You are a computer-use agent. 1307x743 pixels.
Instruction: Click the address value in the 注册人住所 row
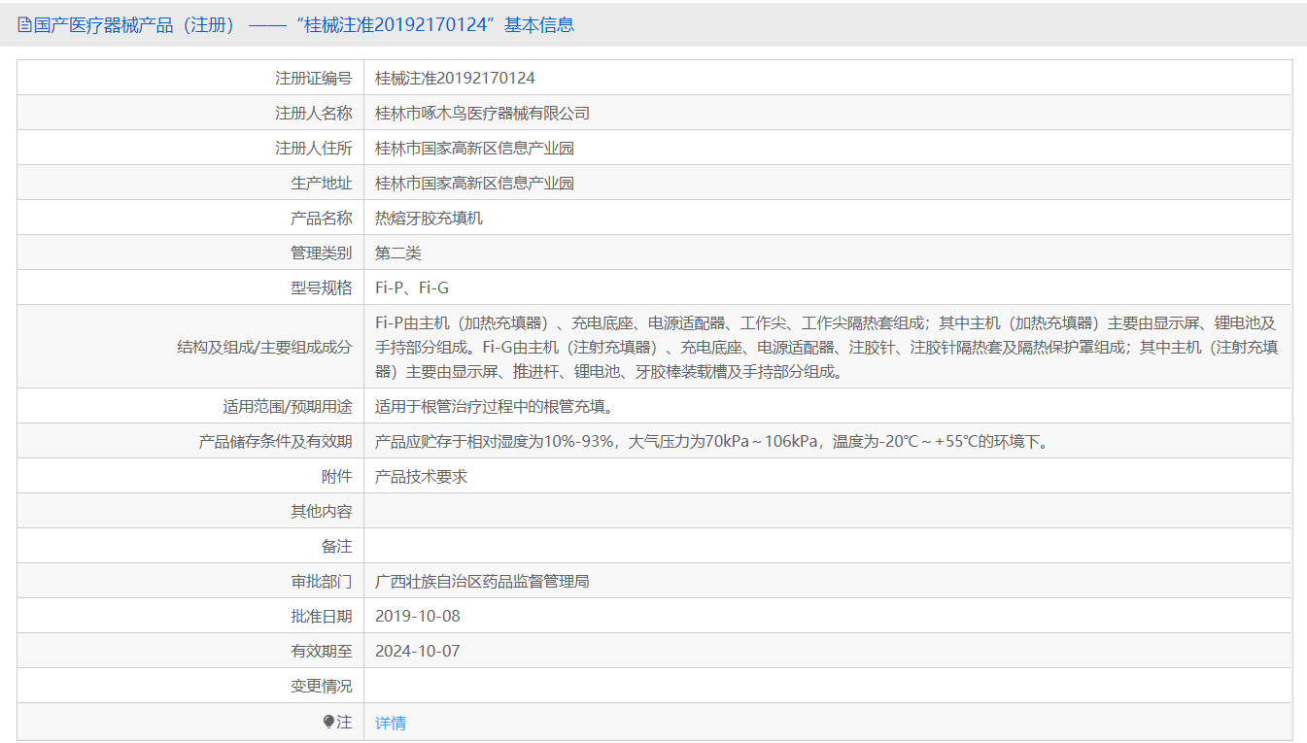click(475, 148)
